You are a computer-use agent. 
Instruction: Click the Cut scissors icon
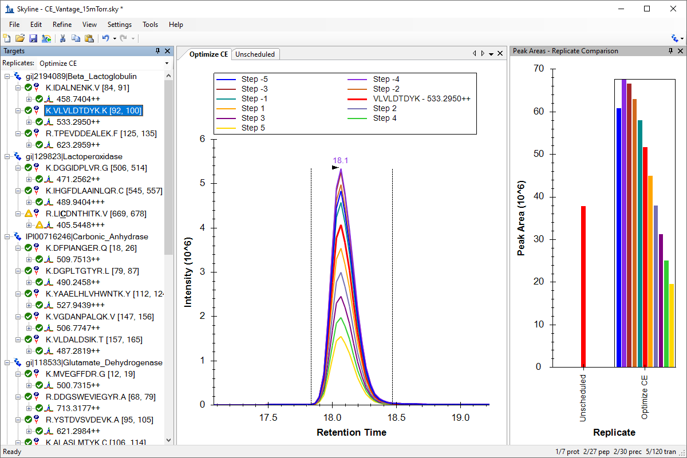(x=63, y=38)
